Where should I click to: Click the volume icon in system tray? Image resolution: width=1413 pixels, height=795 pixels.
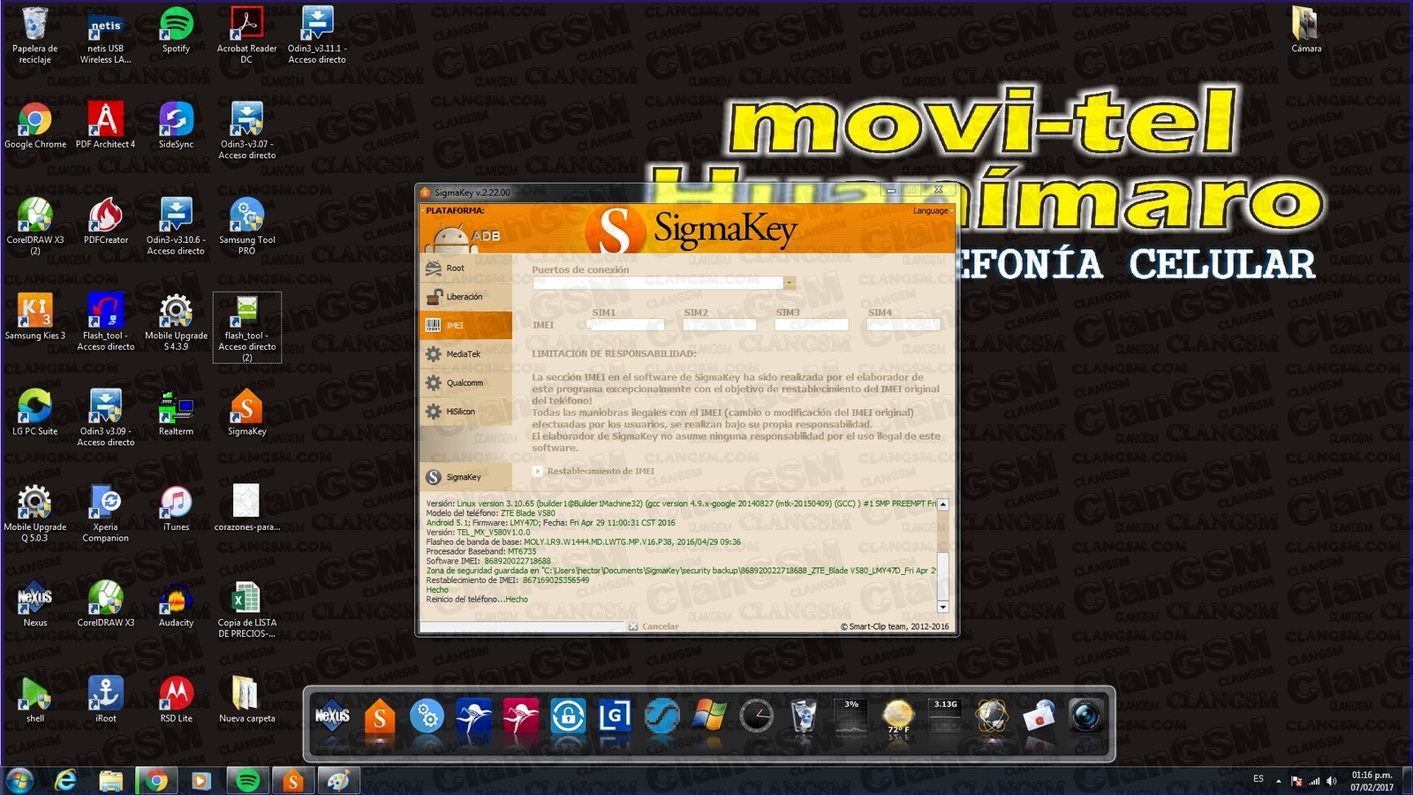(x=1331, y=781)
